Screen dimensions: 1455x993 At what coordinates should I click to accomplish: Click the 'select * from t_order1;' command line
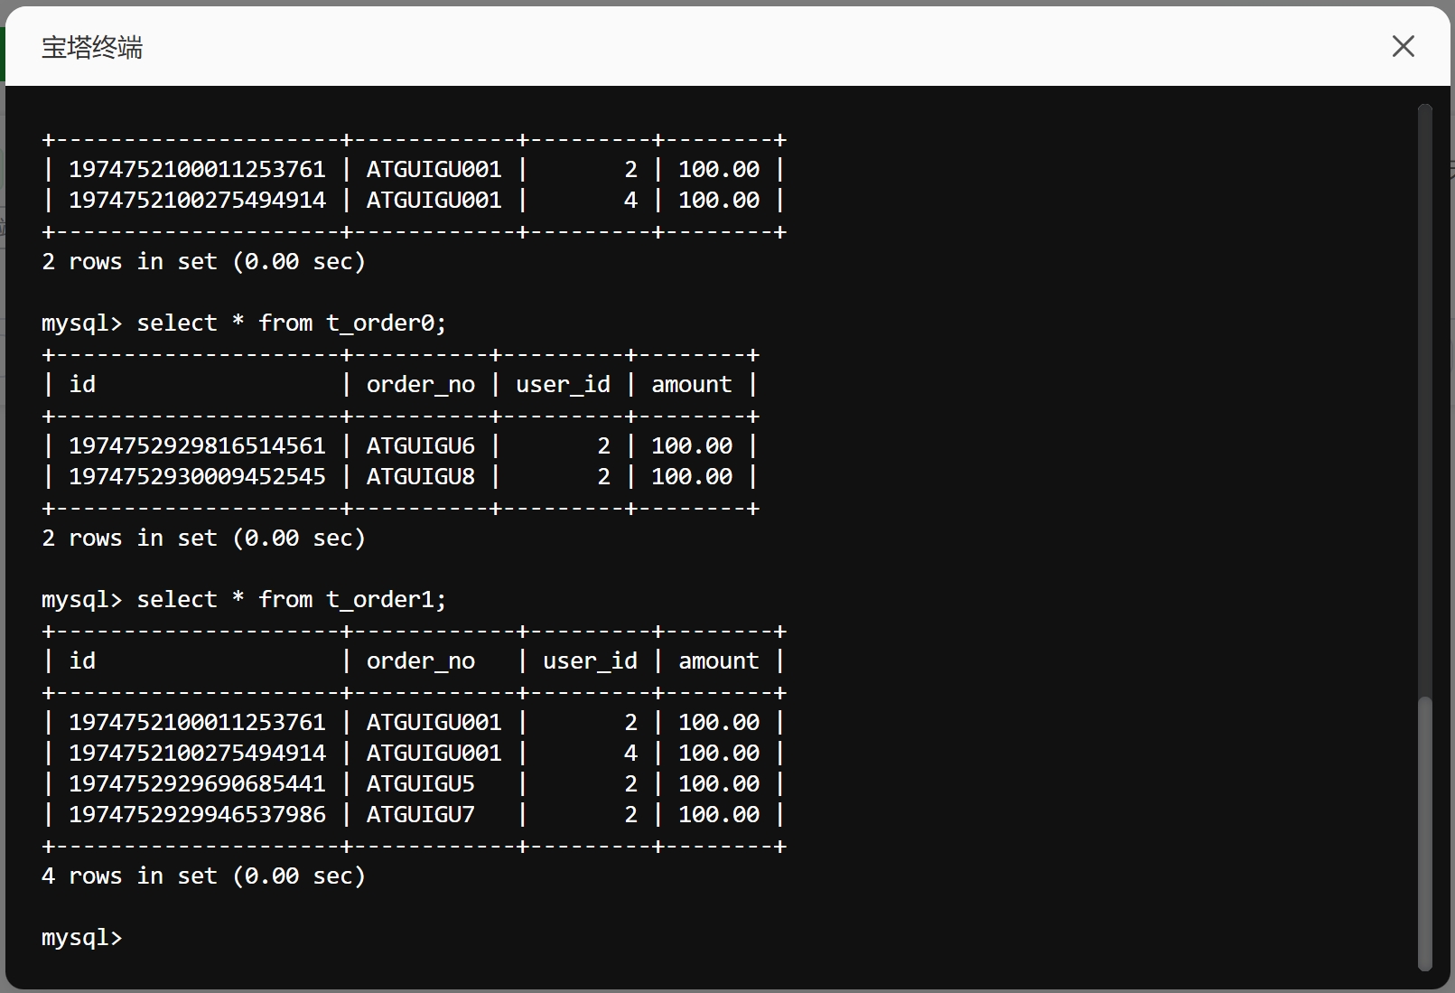[291, 600]
